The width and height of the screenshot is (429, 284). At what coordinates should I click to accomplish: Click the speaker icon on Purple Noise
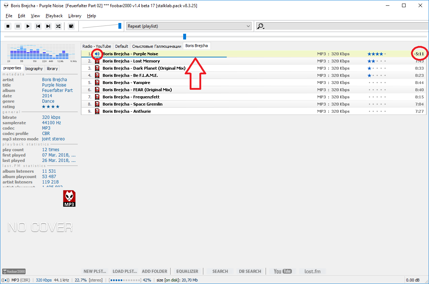(97, 54)
